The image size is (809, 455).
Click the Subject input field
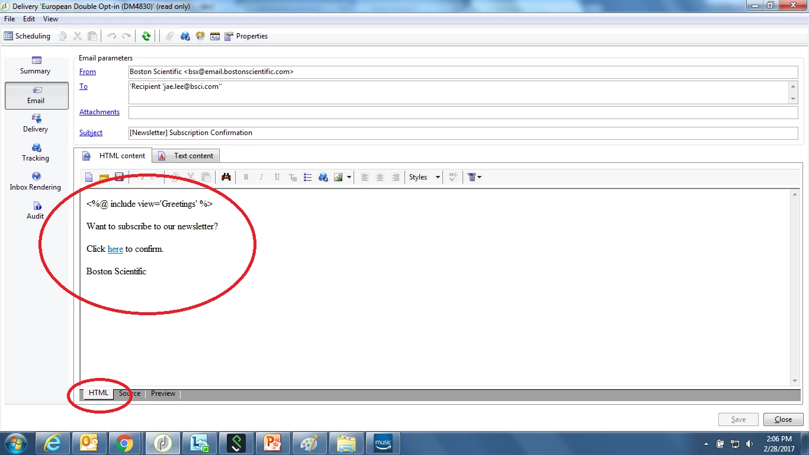(x=463, y=133)
